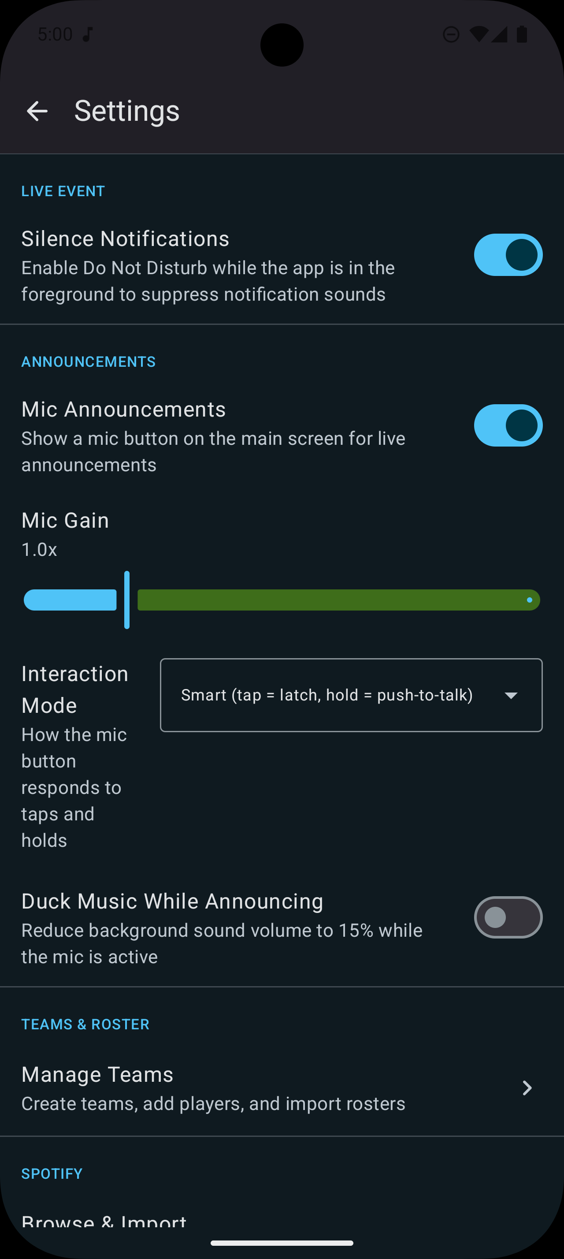
Task: Adjust the Mic Gain slider
Action: pos(127,600)
